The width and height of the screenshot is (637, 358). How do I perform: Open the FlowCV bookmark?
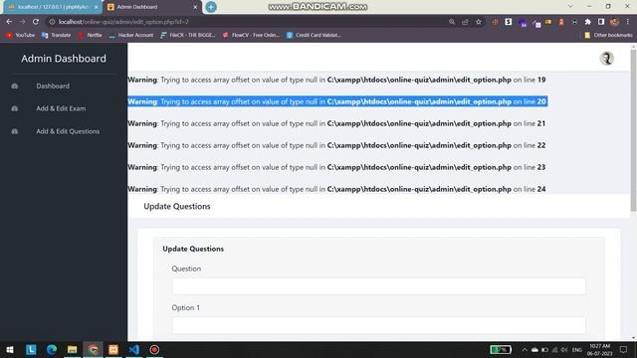pos(251,36)
